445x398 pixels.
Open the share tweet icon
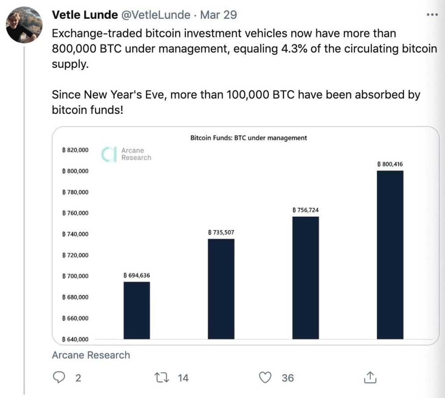coord(370,377)
